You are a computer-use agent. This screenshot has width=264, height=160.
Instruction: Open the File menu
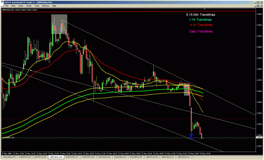coord(7,6)
